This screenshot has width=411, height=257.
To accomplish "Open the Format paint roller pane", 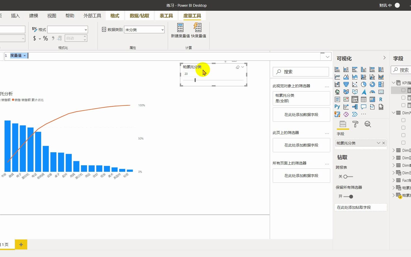I will (355, 124).
